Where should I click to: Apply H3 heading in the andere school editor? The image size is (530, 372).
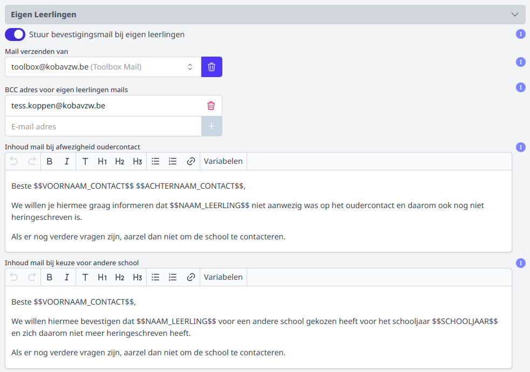click(137, 277)
